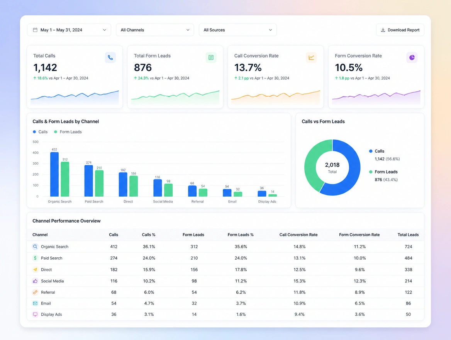Image resolution: width=451 pixels, height=340 pixels.
Task: Click the Social Media channel name in table
Action: (x=53, y=281)
